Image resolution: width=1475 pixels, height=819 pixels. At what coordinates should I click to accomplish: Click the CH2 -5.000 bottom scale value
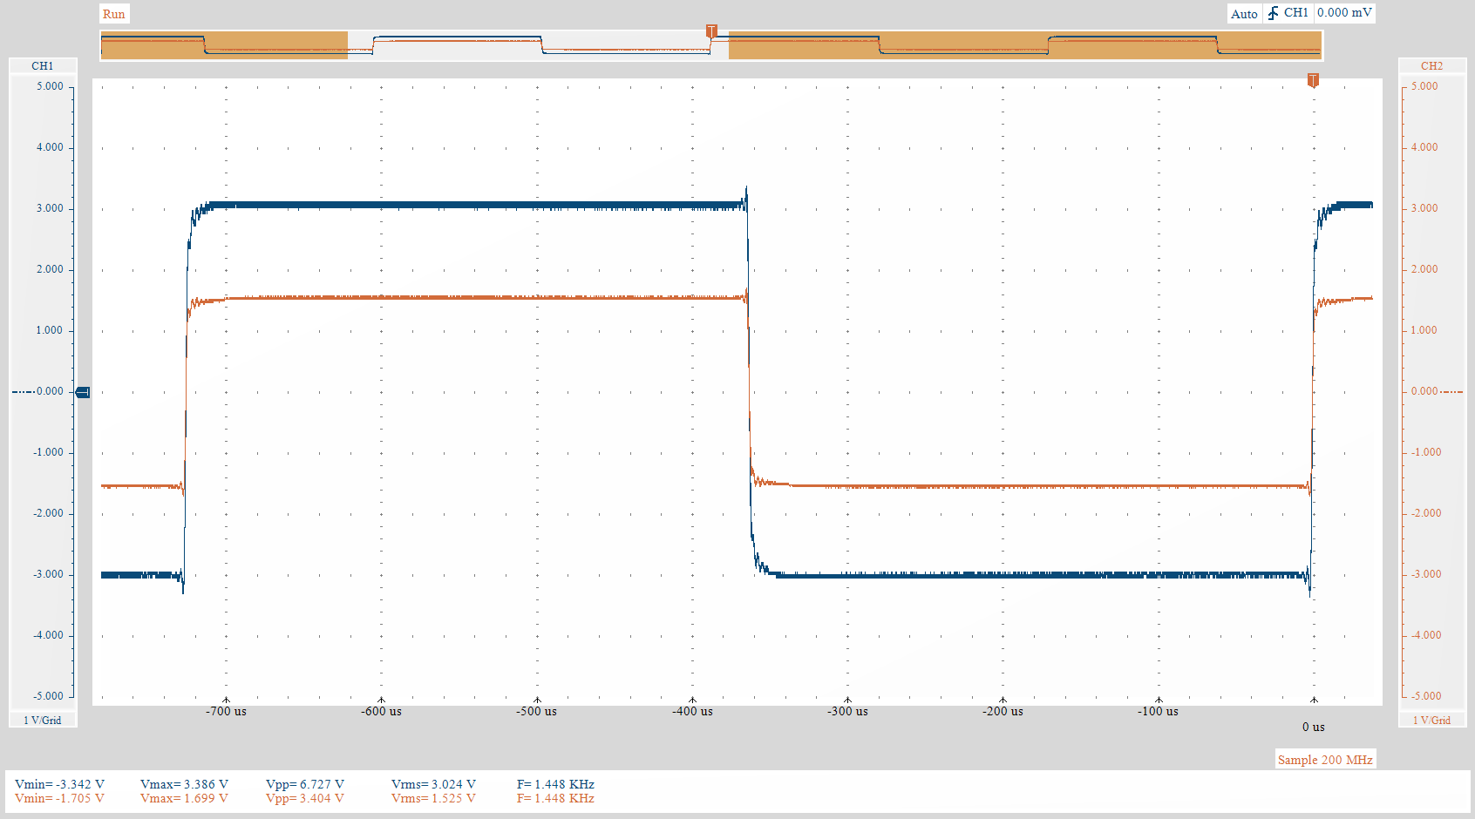point(1426,696)
